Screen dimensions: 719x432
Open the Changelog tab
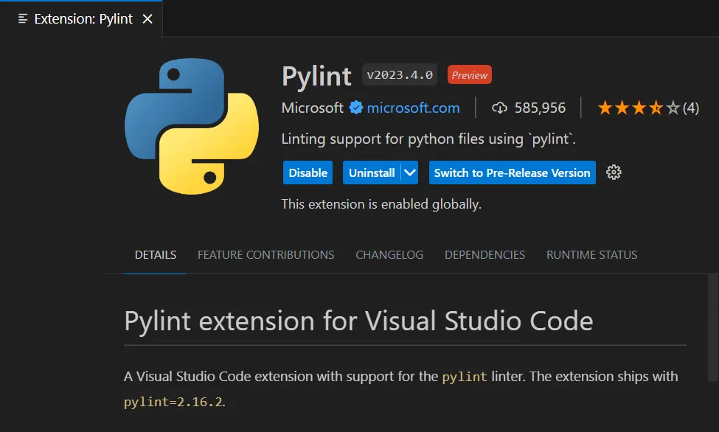[x=389, y=254]
